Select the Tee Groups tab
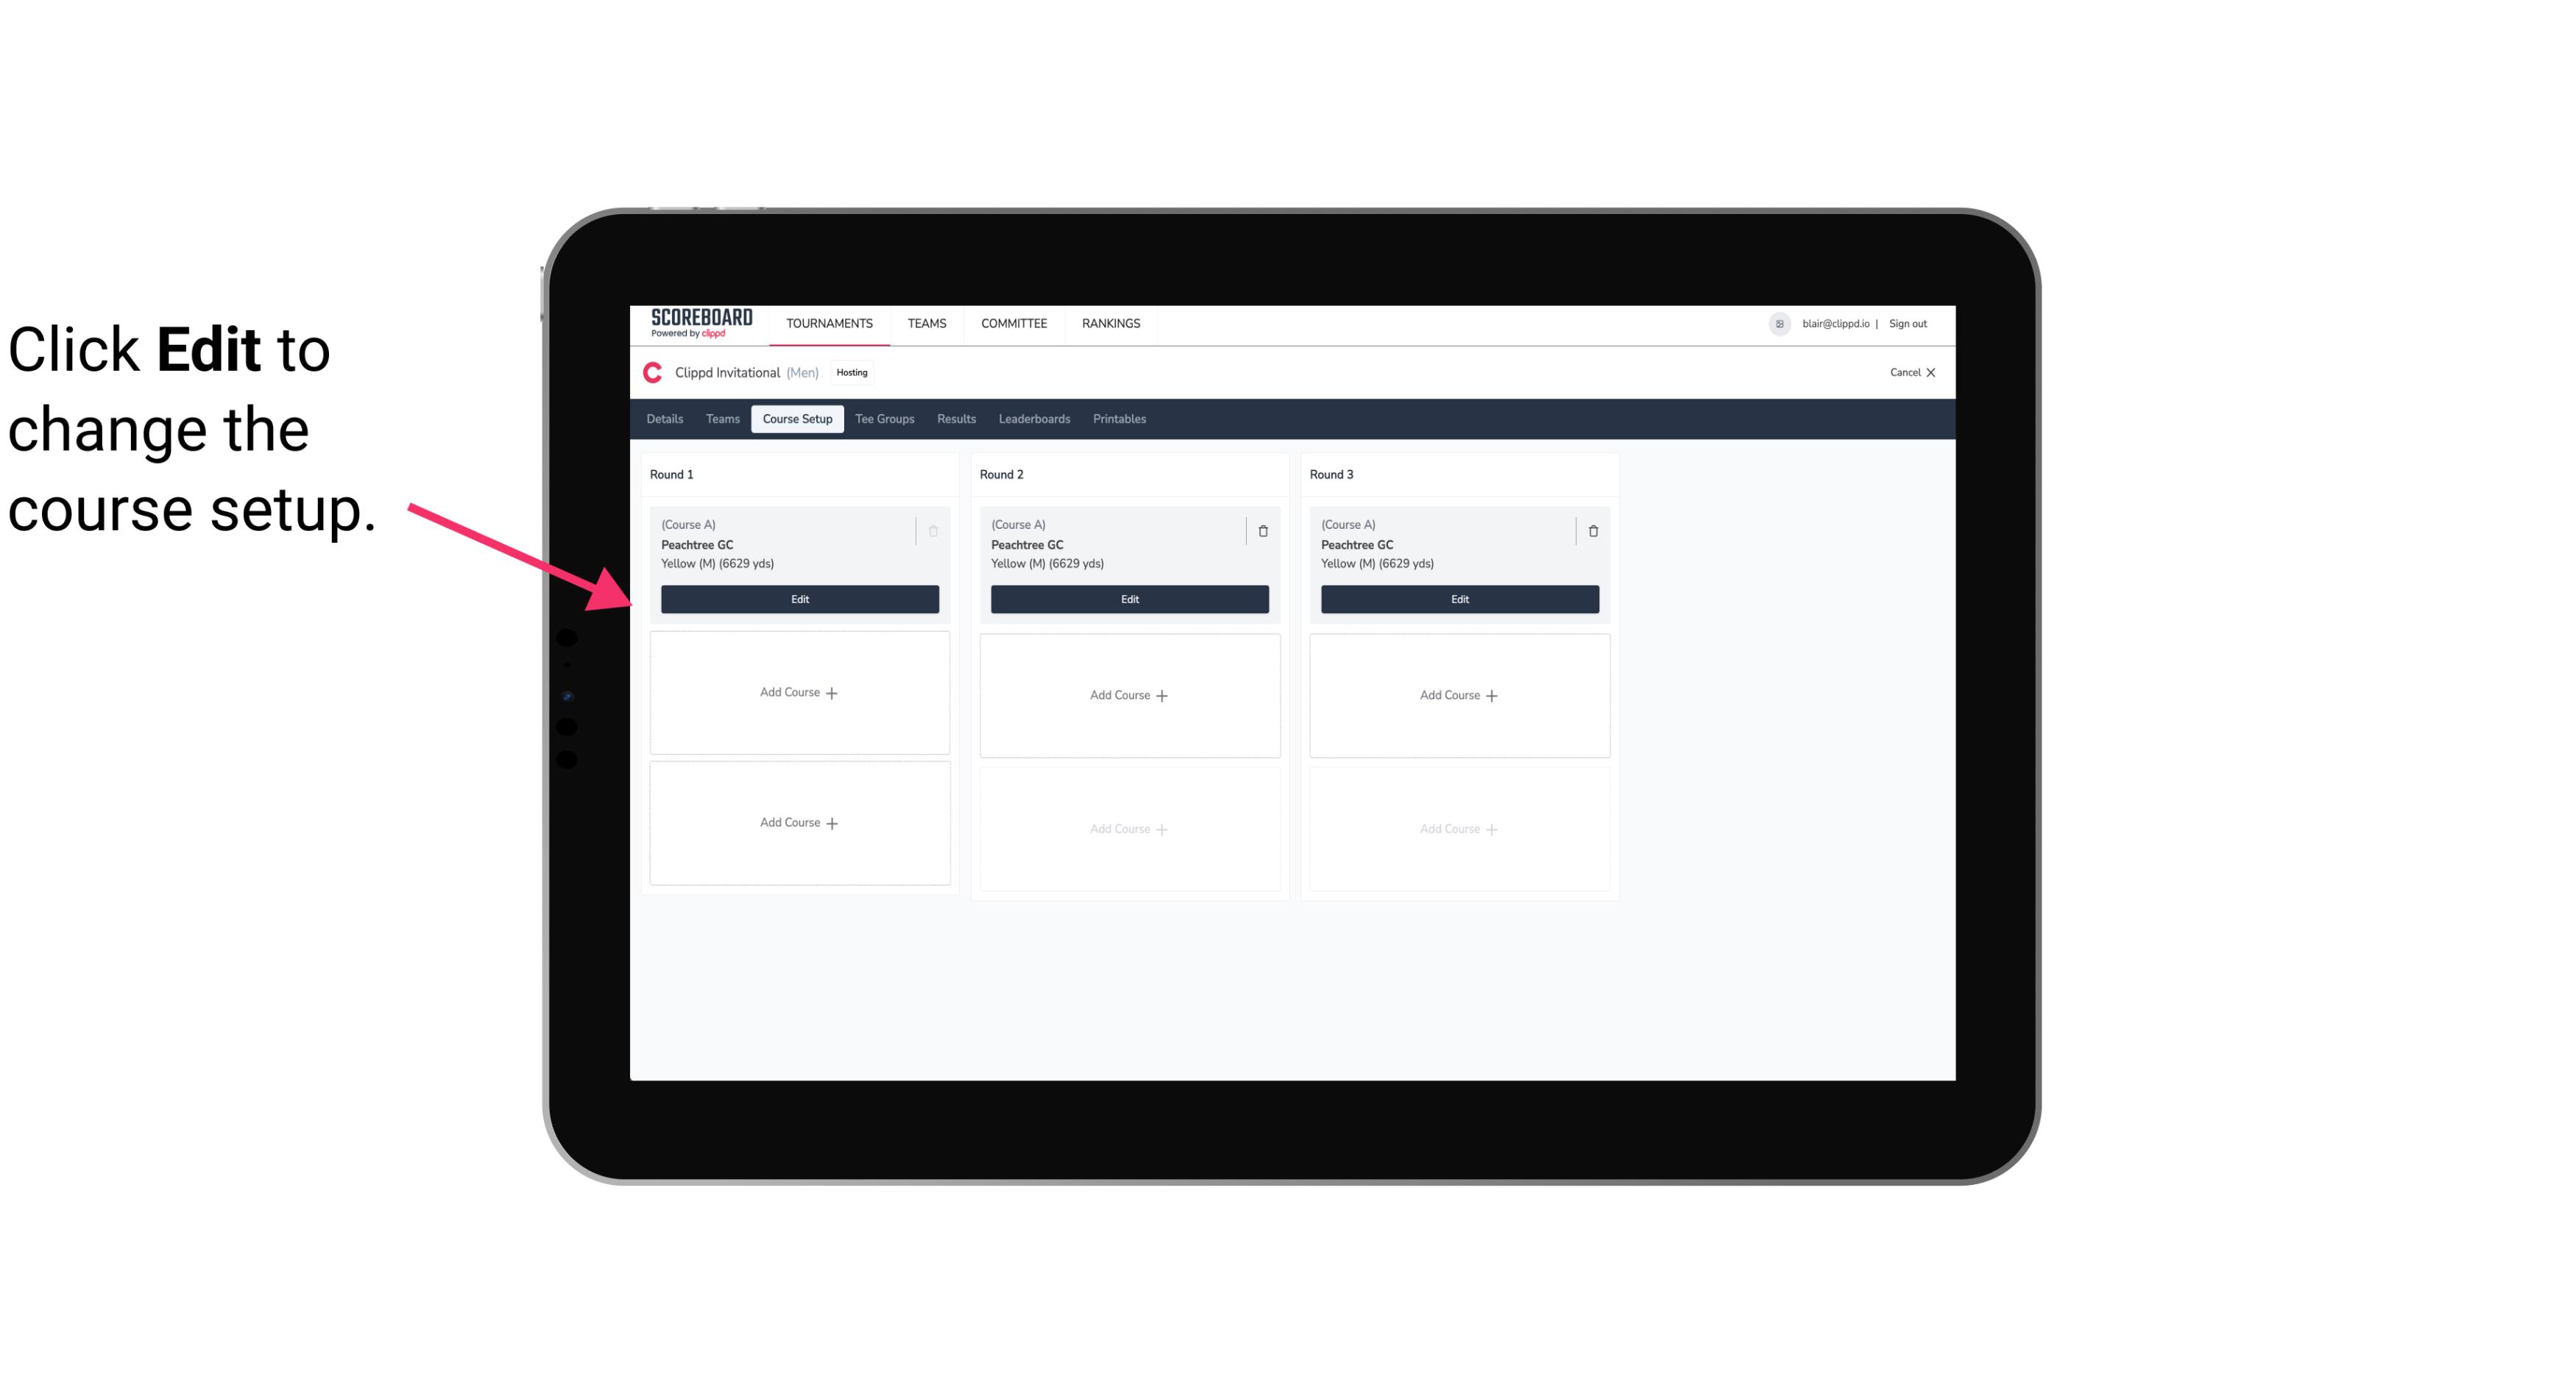Screen dimensions: 2576x1385 click(884, 418)
